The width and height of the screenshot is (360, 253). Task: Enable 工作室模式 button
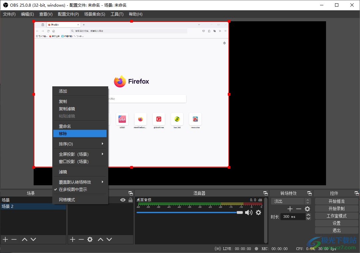[336, 216]
